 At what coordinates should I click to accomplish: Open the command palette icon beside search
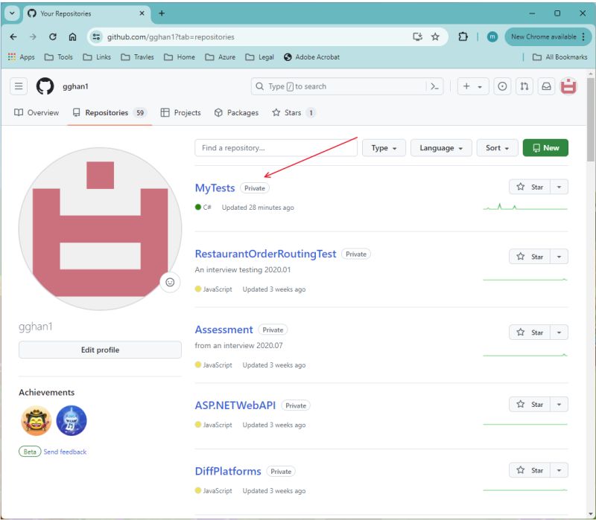coord(434,86)
